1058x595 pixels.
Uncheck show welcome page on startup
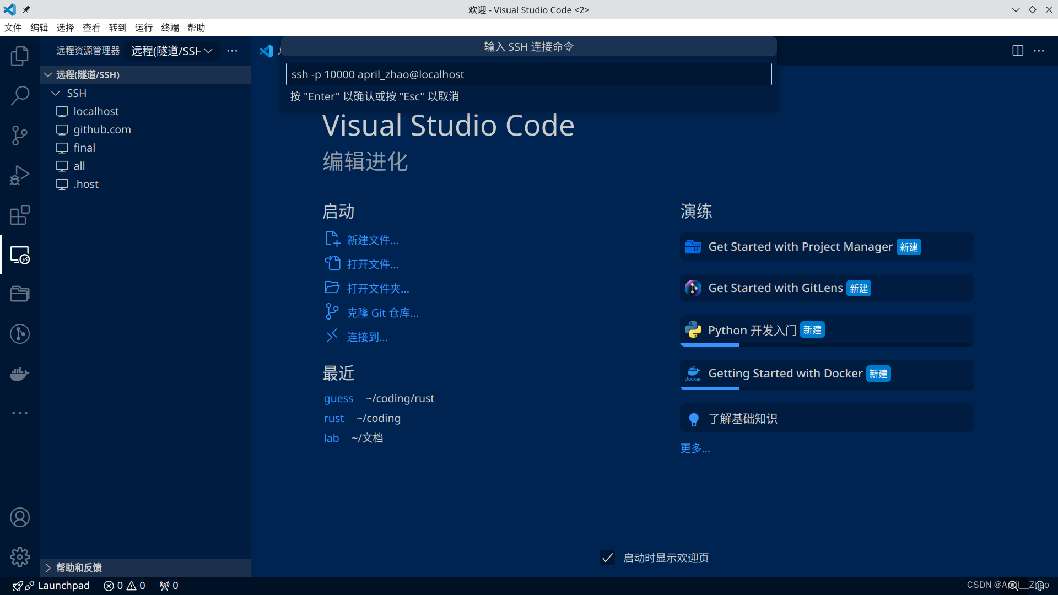pos(607,558)
